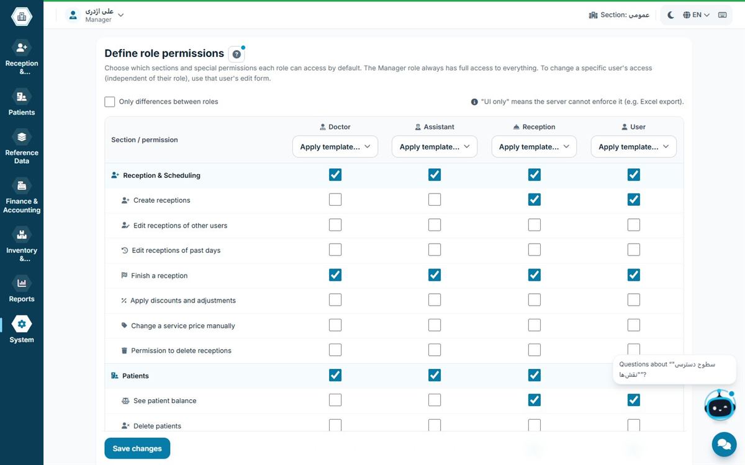Viewport: 745px width, 465px height.
Task: Open the Patients sidebar icon
Action: (22, 97)
